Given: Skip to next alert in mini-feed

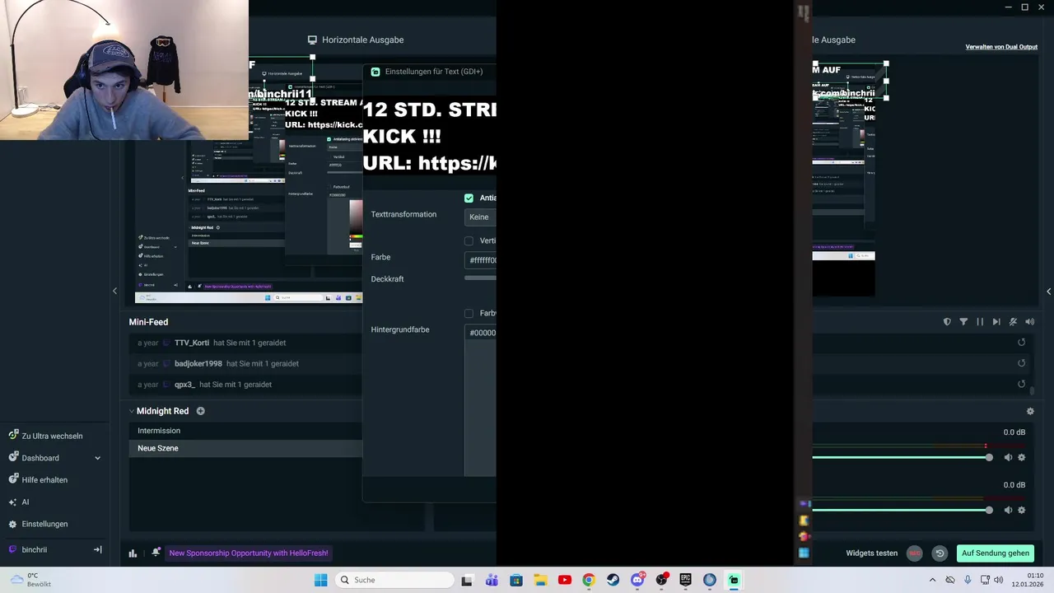Looking at the screenshot, I should coord(996,322).
